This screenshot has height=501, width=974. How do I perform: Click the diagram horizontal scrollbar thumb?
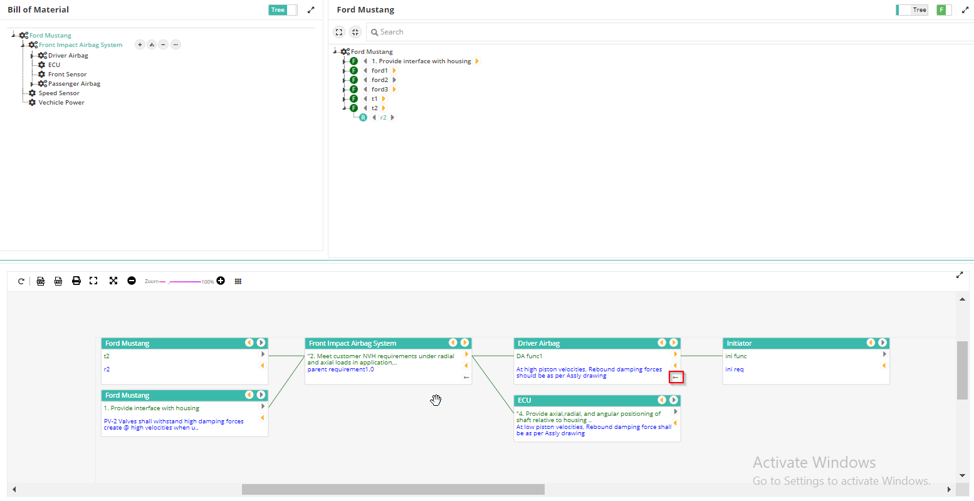point(393,489)
